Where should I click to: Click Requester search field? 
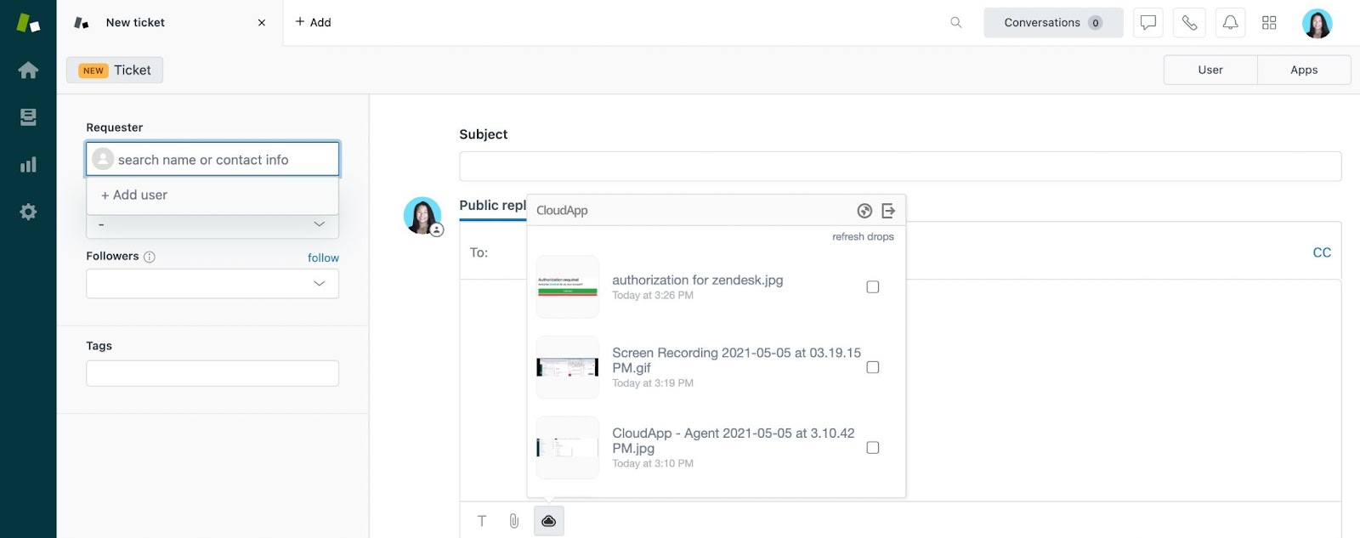click(212, 159)
